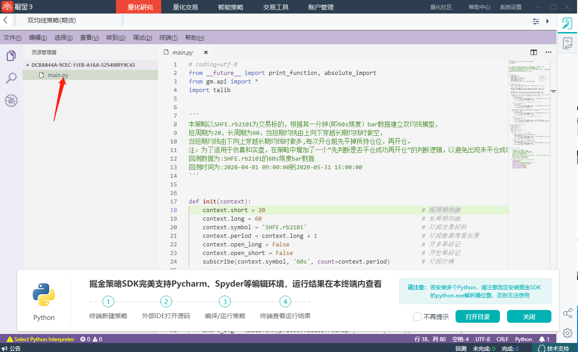Click step 1 circle 终端新建策略

click(108, 301)
